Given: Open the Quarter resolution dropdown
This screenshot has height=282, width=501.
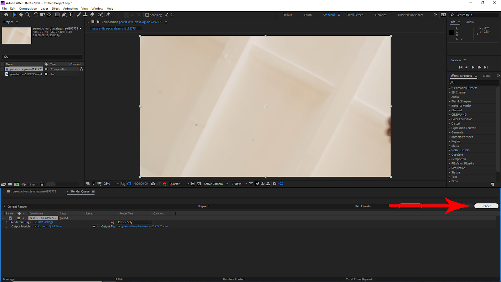Looking at the screenshot, I should (x=179, y=184).
